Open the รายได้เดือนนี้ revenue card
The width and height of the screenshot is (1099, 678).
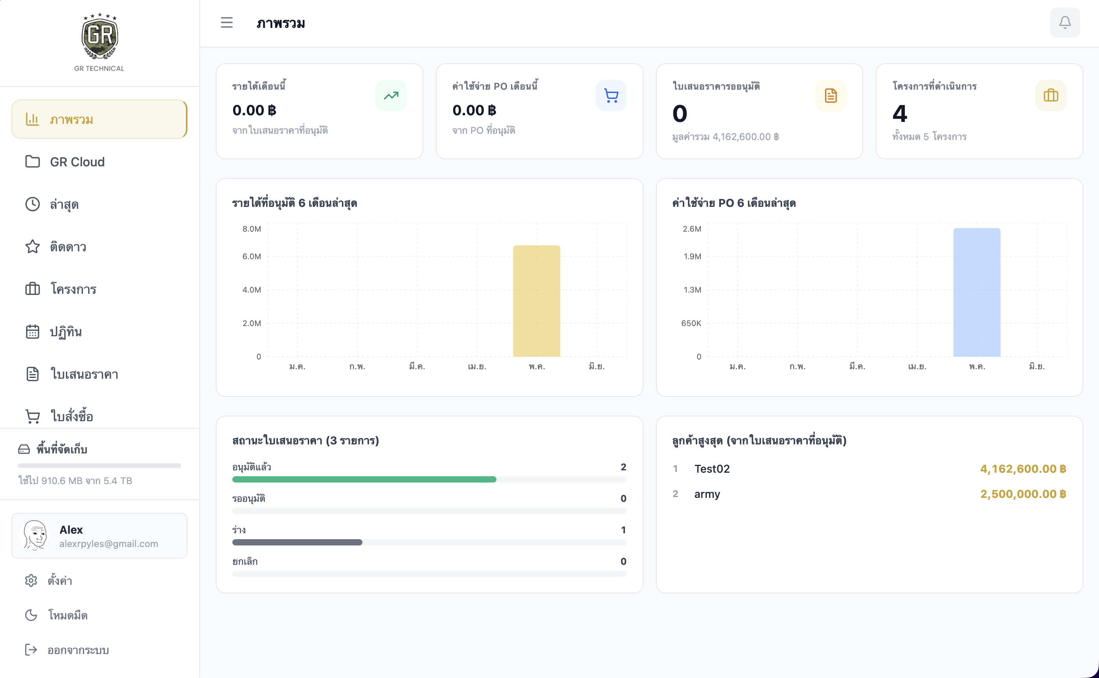coord(320,111)
